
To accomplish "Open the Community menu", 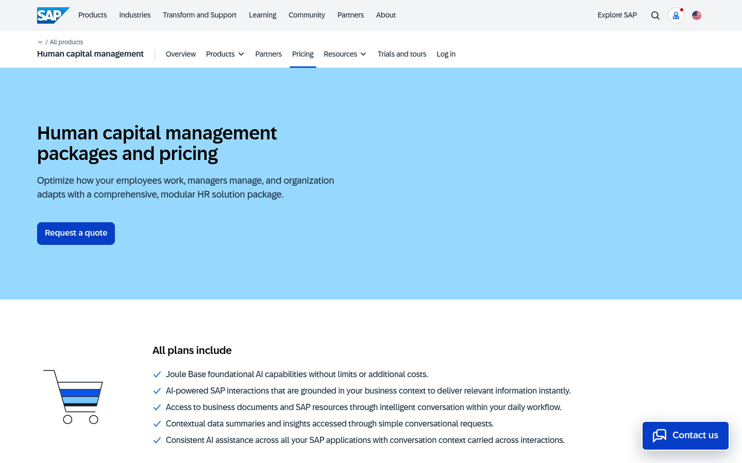I will click(x=307, y=15).
